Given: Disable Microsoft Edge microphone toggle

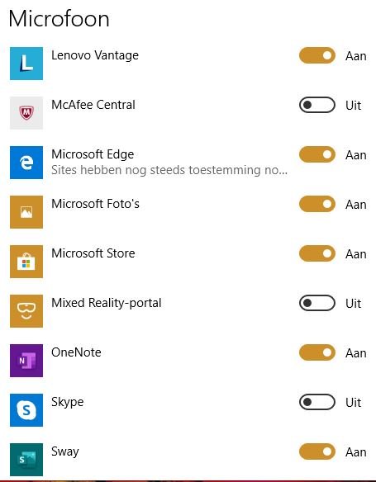Looking at the screenshot, I should point(317,154).
